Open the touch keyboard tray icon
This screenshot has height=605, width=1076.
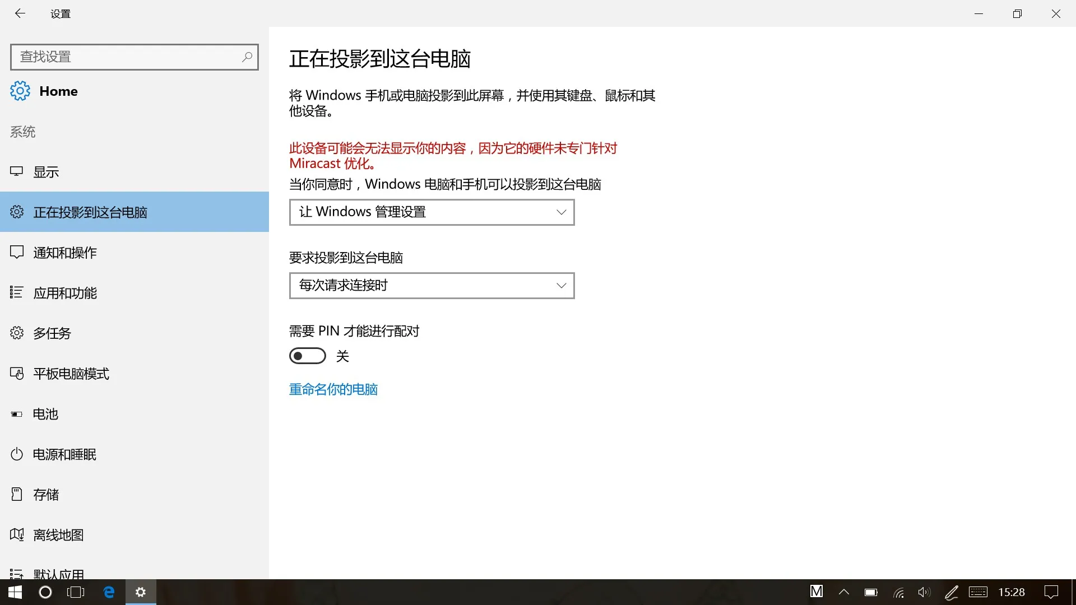(978, 592)
